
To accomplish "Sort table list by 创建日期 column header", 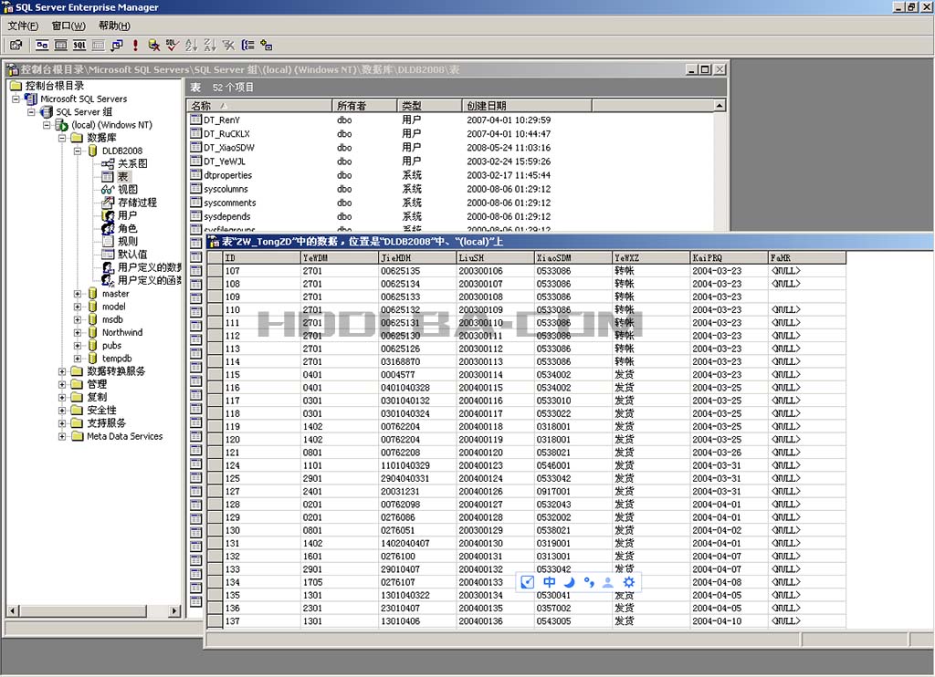I will (x=527, y=106).
